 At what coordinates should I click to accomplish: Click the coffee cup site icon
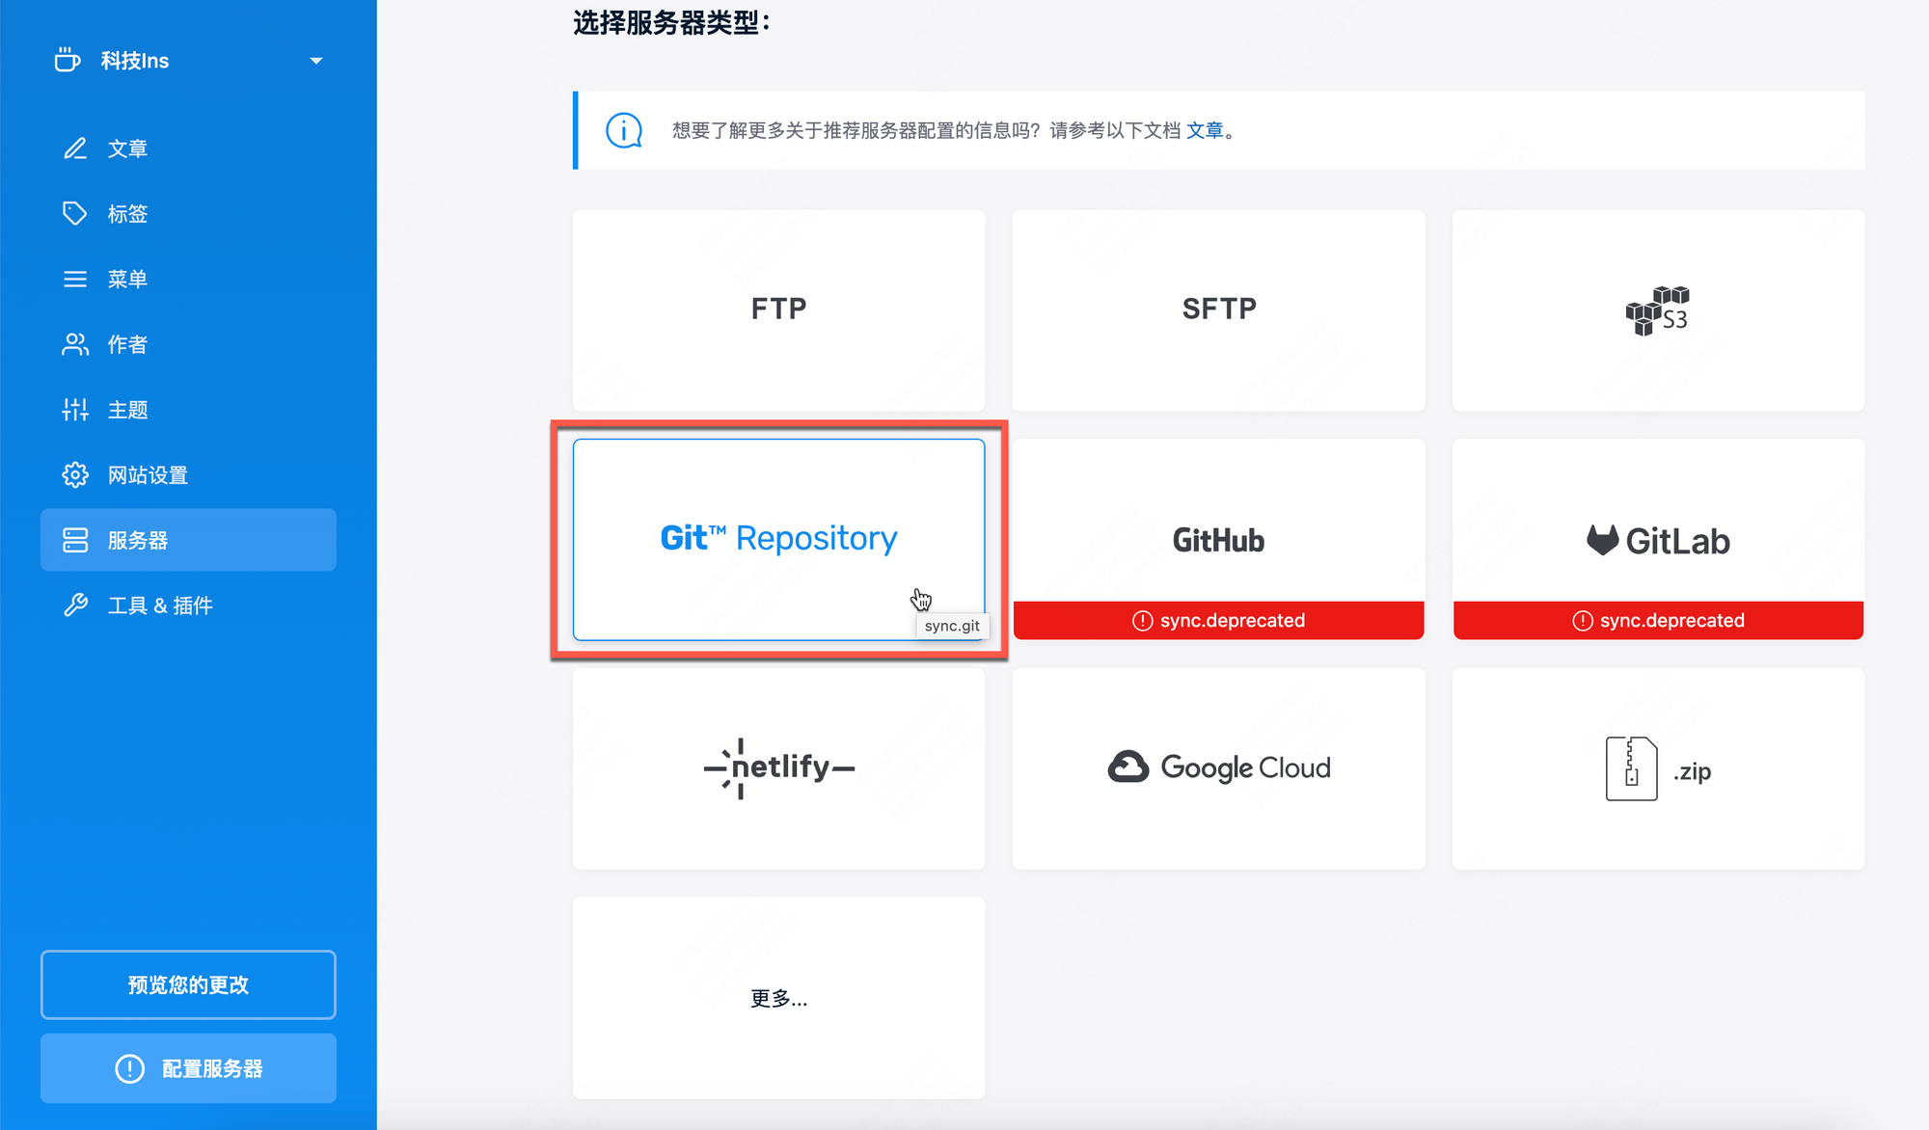click(68, 60)
